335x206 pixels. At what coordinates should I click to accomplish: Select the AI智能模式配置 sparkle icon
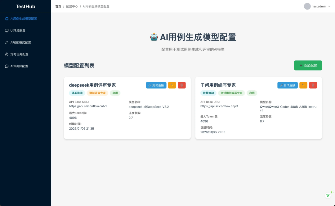click(7, 42)
